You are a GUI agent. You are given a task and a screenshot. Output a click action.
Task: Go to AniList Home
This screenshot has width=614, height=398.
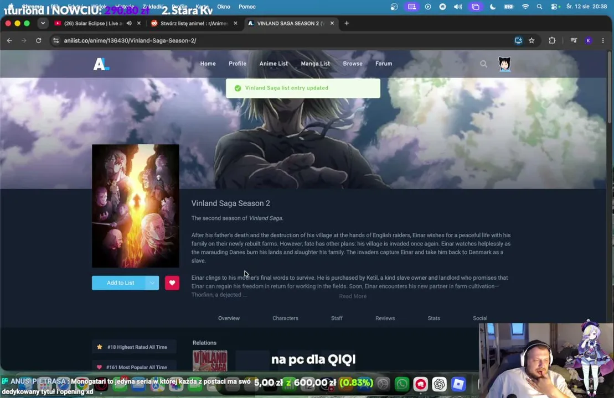(x=208, y=64)
